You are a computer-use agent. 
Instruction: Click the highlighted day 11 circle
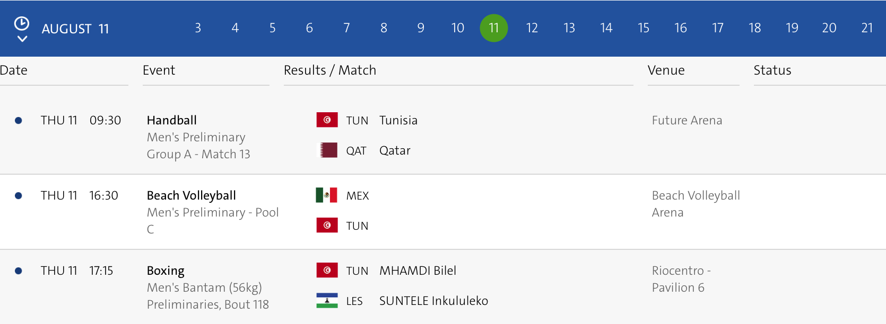(494, 28)
